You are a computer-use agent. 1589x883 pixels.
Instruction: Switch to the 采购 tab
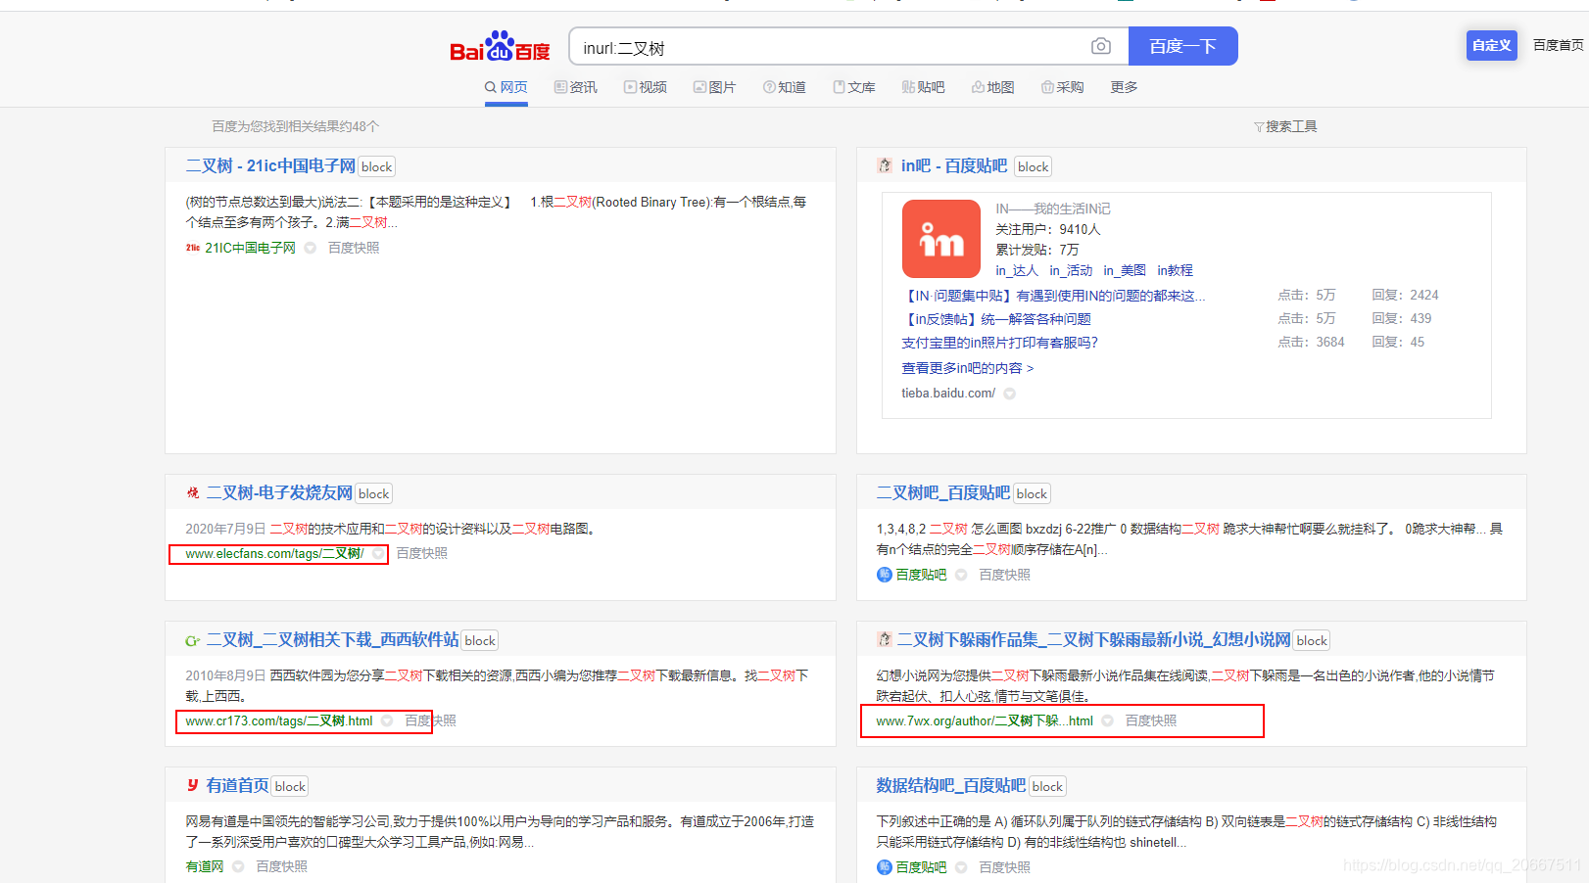1063,87
